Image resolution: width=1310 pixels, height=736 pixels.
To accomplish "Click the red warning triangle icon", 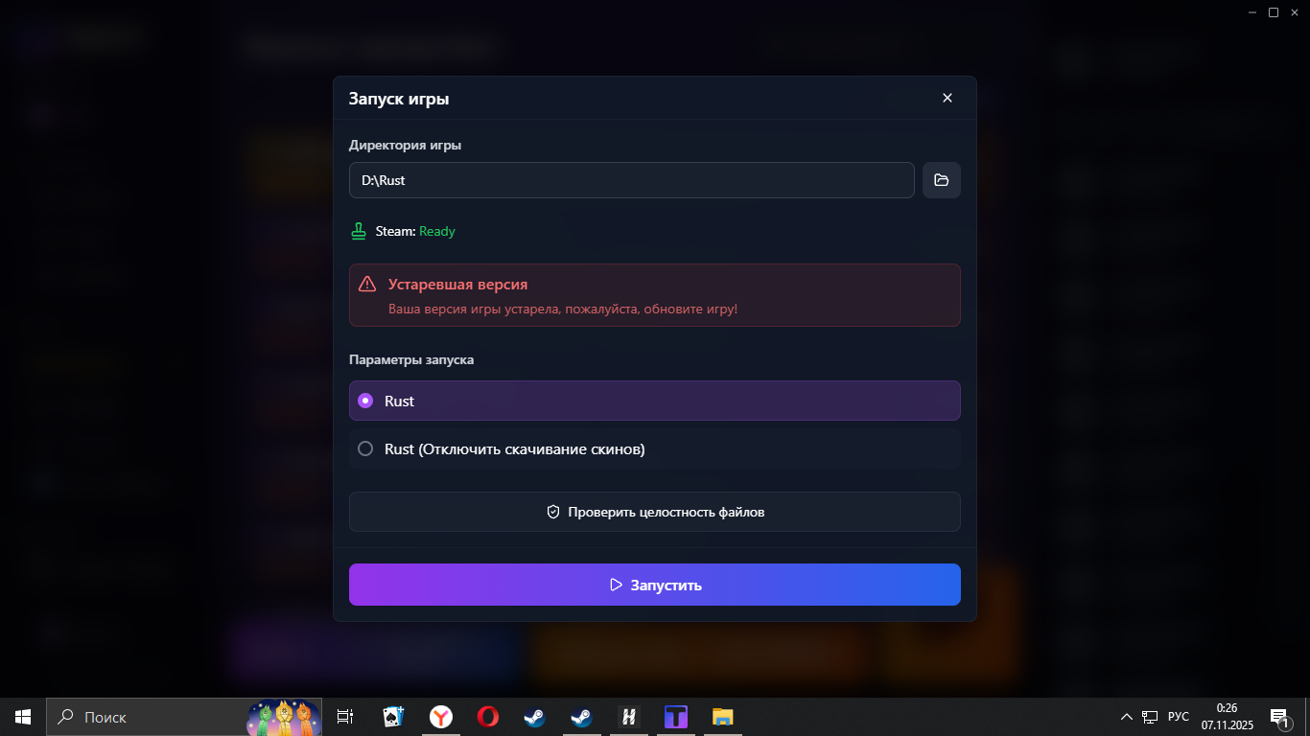I will (x=367, y=285).
